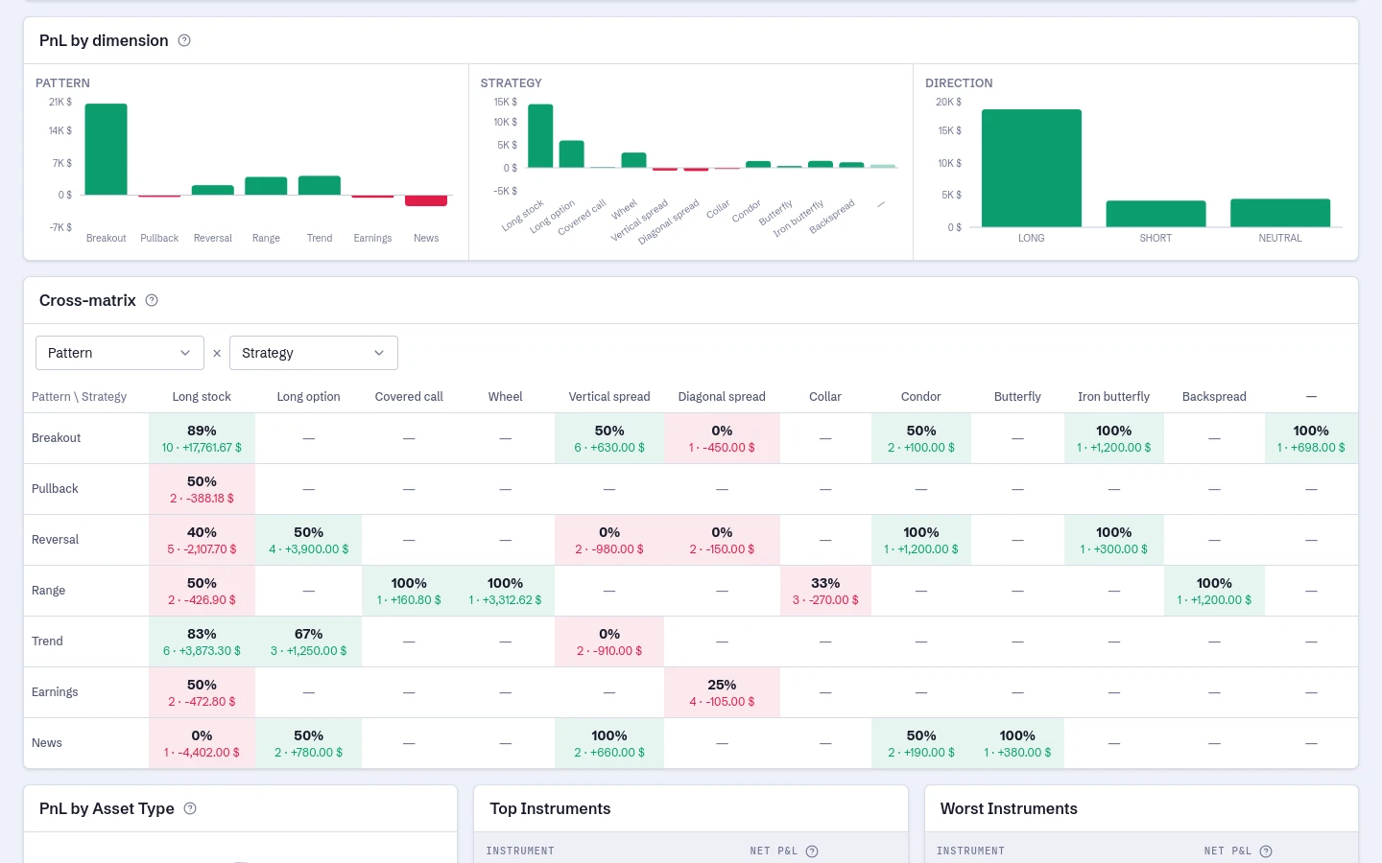This screenshot has width=1382, height=863.
Task: Select Trend Vertical spread cell -910.00 $
Action: coord(609,641)
